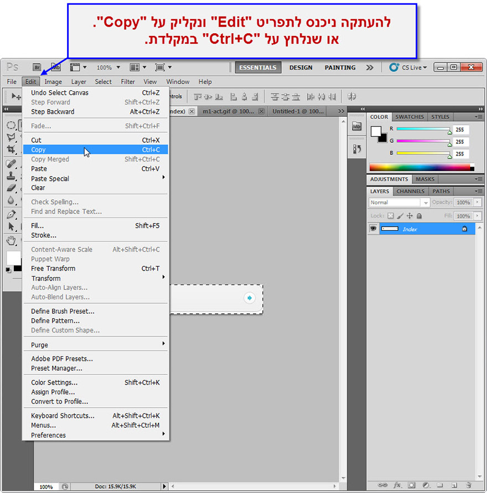
Task: Click the G value input field
Action: tap(460, 142)
